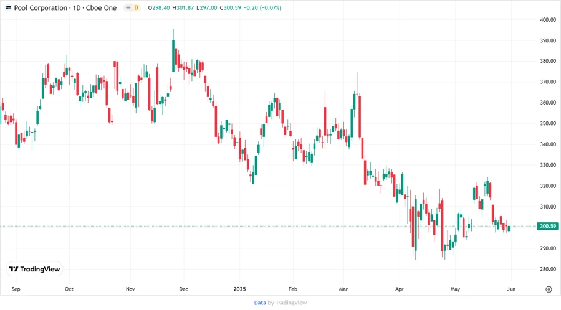
Task: Select the 290.00 price axis label
Action: [548, 248]
